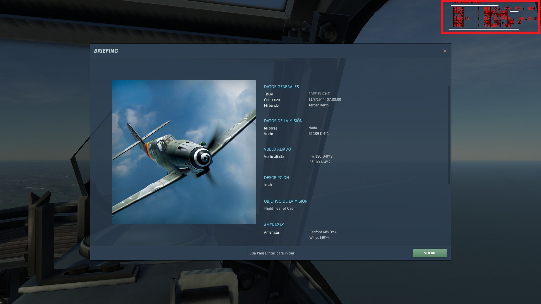Click the VOLAR button to fly

click(429, 253)
